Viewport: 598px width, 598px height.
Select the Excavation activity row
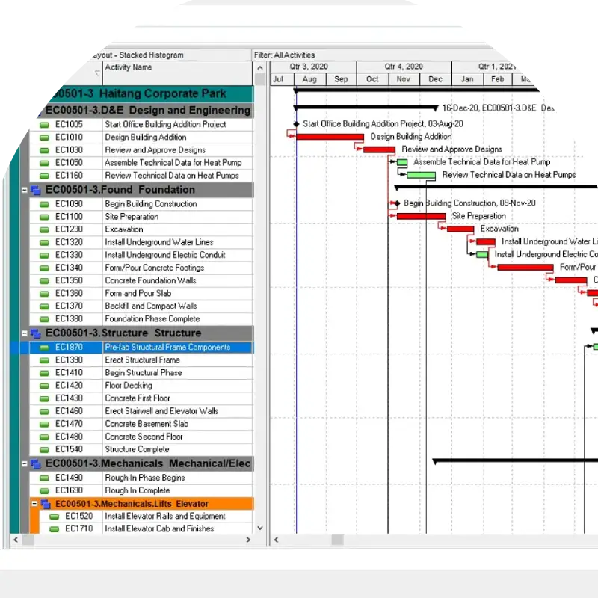coord(176,229)
